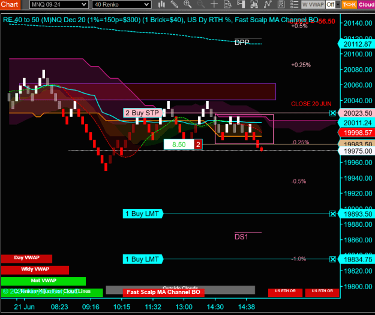Click the 20023.50 price marker
Screen dimensions: 375x315
click(x=357, y=113)
